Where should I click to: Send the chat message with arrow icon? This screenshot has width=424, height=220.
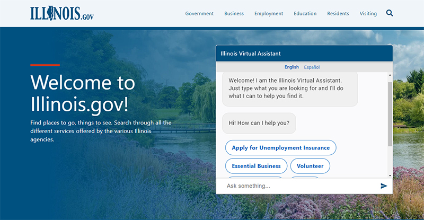384,186
